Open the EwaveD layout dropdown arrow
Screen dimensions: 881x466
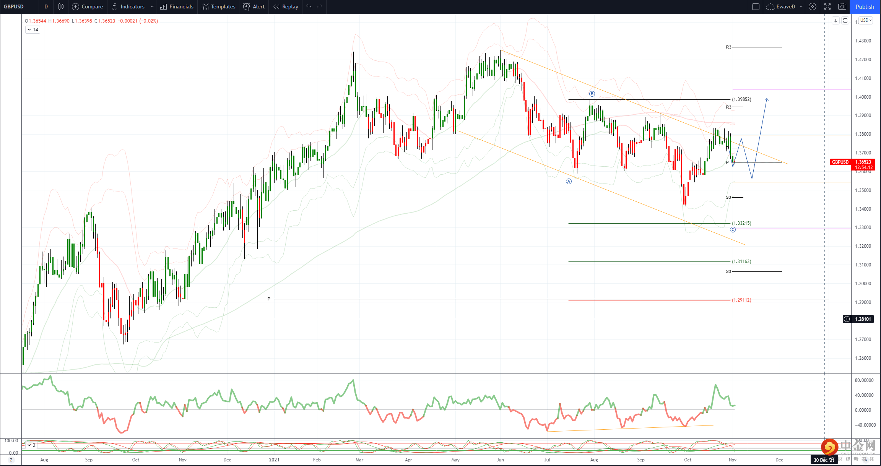[x=801, y=6]
